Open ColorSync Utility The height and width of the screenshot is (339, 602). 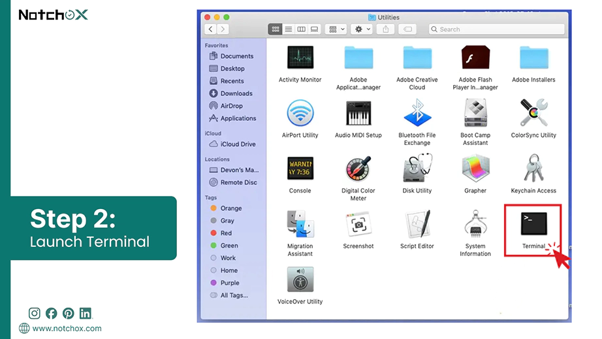point(533,113)
